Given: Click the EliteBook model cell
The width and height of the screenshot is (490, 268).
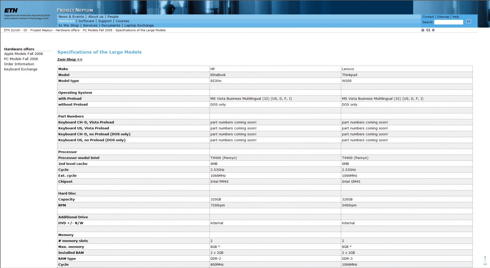Looking at the screenshot, I should tap(275, 75).
